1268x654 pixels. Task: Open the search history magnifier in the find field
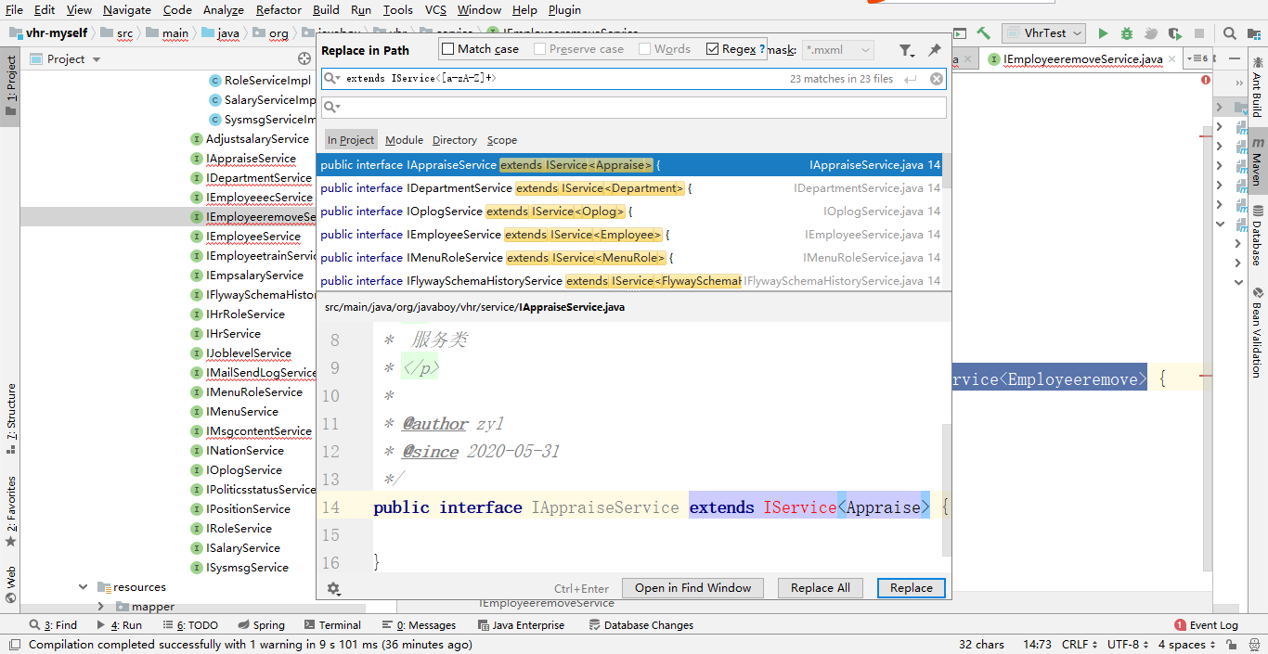click(x=332, y=79)
